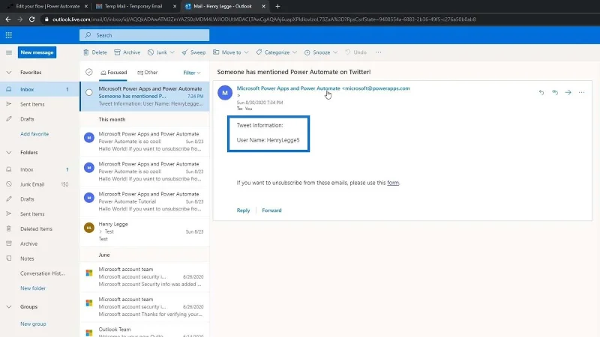Toggle the select all messages circle

coord(89,72)
